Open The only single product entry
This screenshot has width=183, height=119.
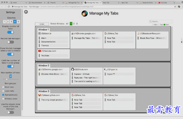pos(54,100)
